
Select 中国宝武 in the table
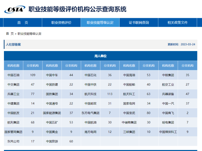point(129,113)
